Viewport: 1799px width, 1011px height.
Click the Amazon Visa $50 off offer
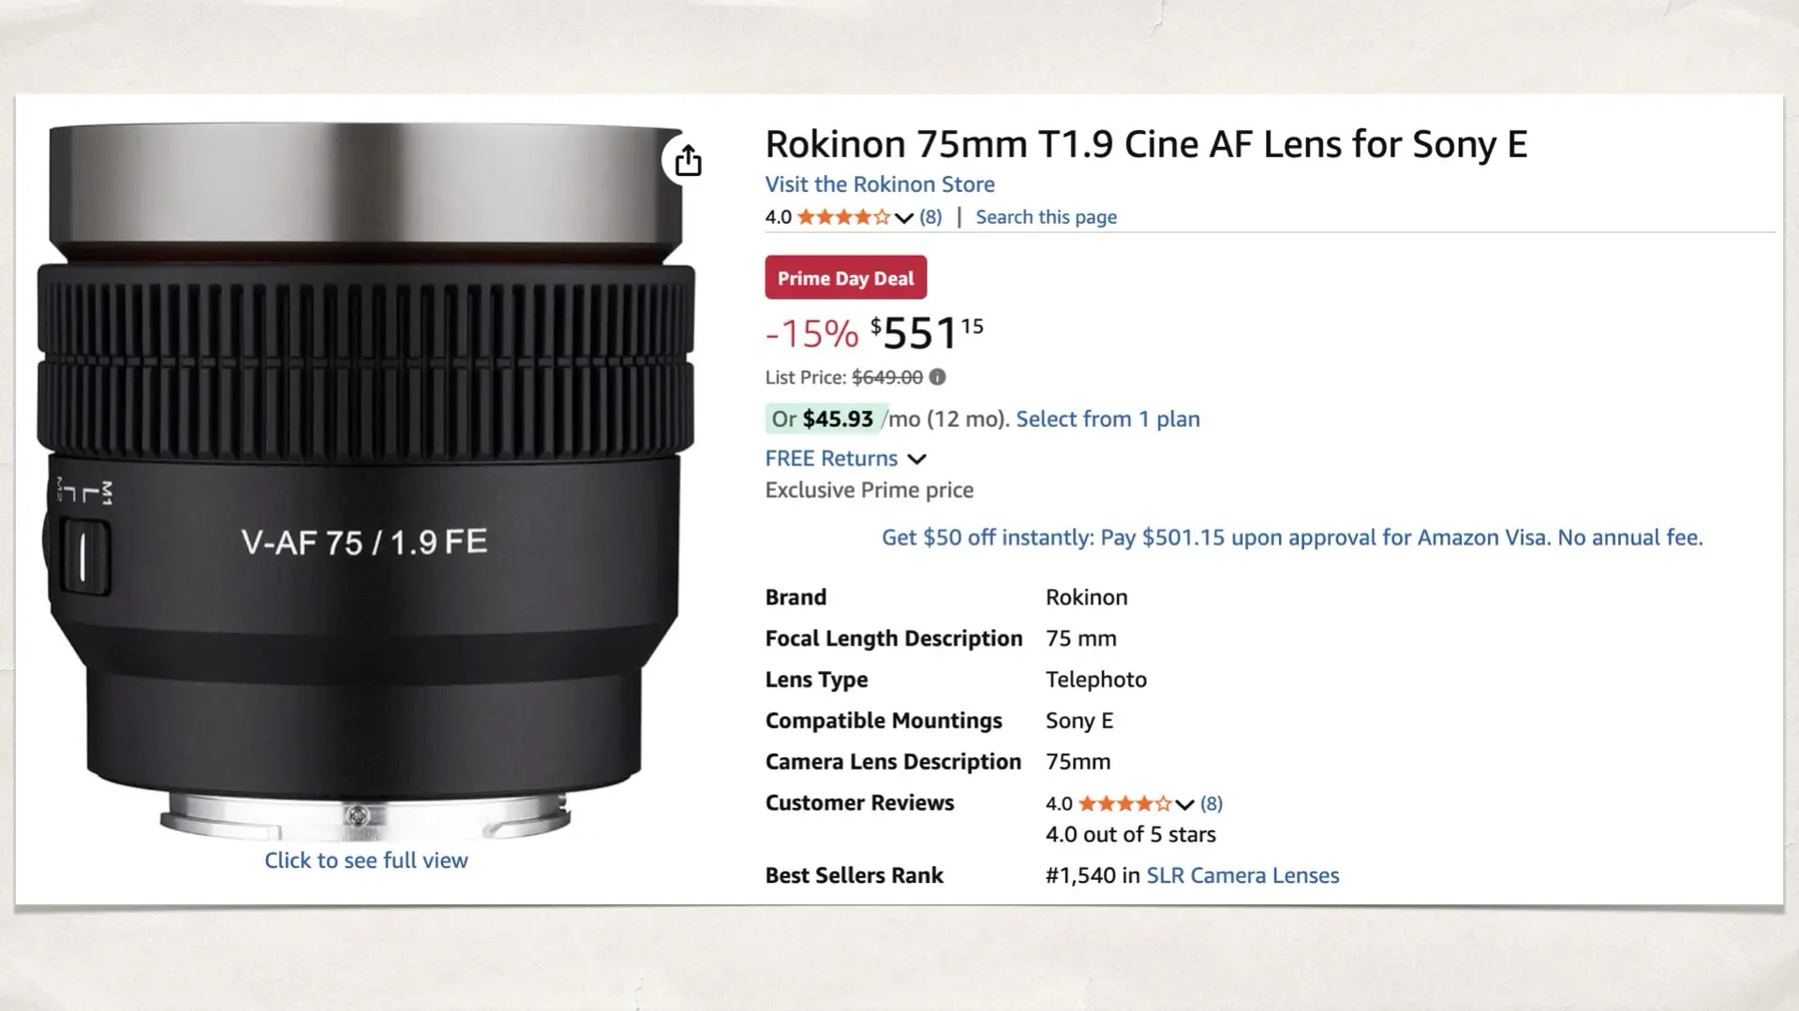[x=1292, y=537]
